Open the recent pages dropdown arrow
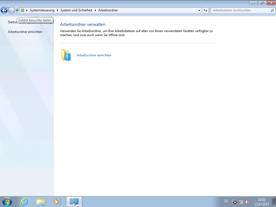 (17, 11)
